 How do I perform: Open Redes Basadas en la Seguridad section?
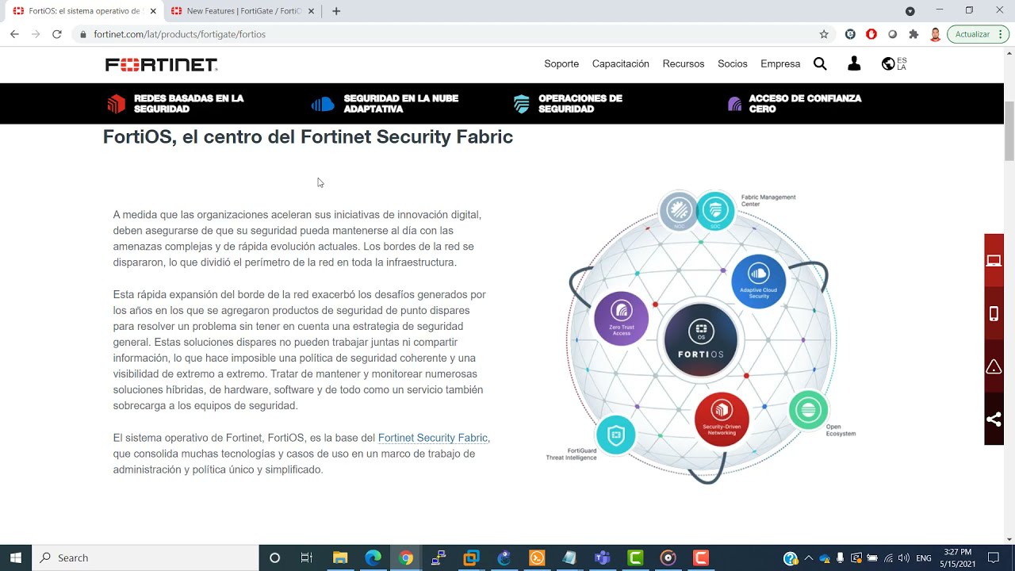point(176,104)
